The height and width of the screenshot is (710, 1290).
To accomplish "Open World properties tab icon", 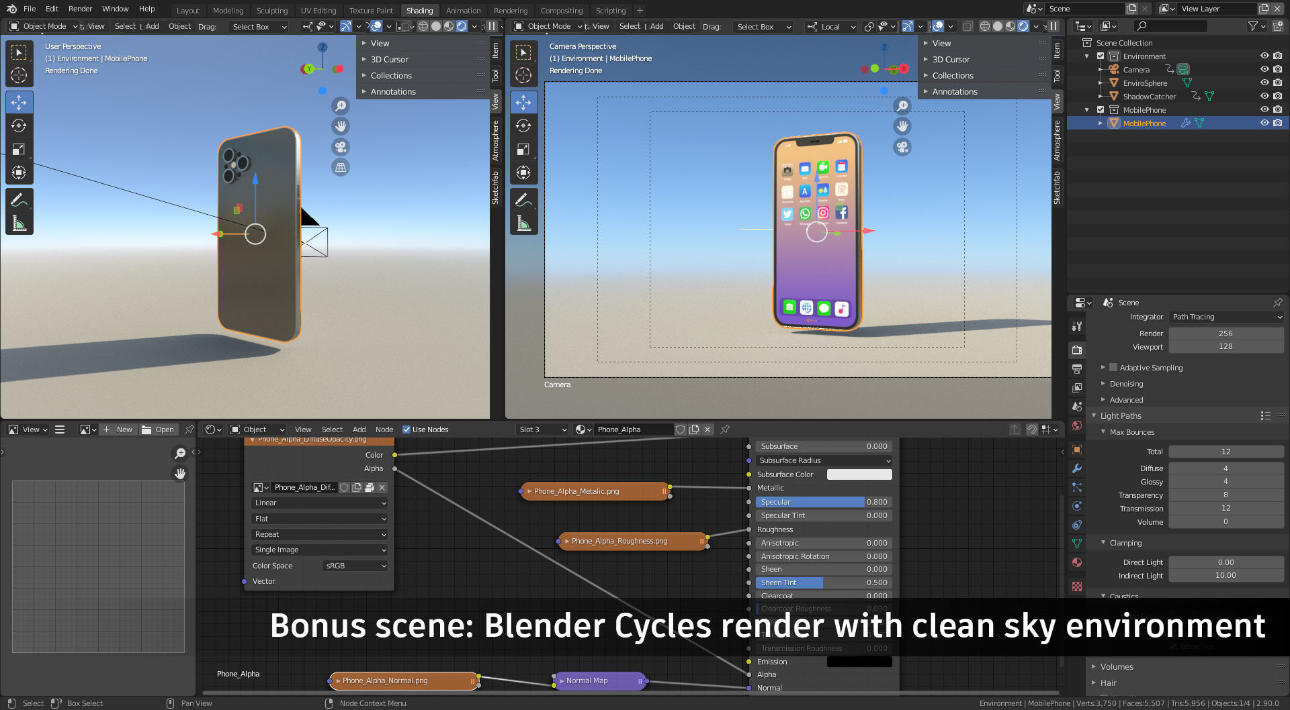I will click(x=1077, y=425).
